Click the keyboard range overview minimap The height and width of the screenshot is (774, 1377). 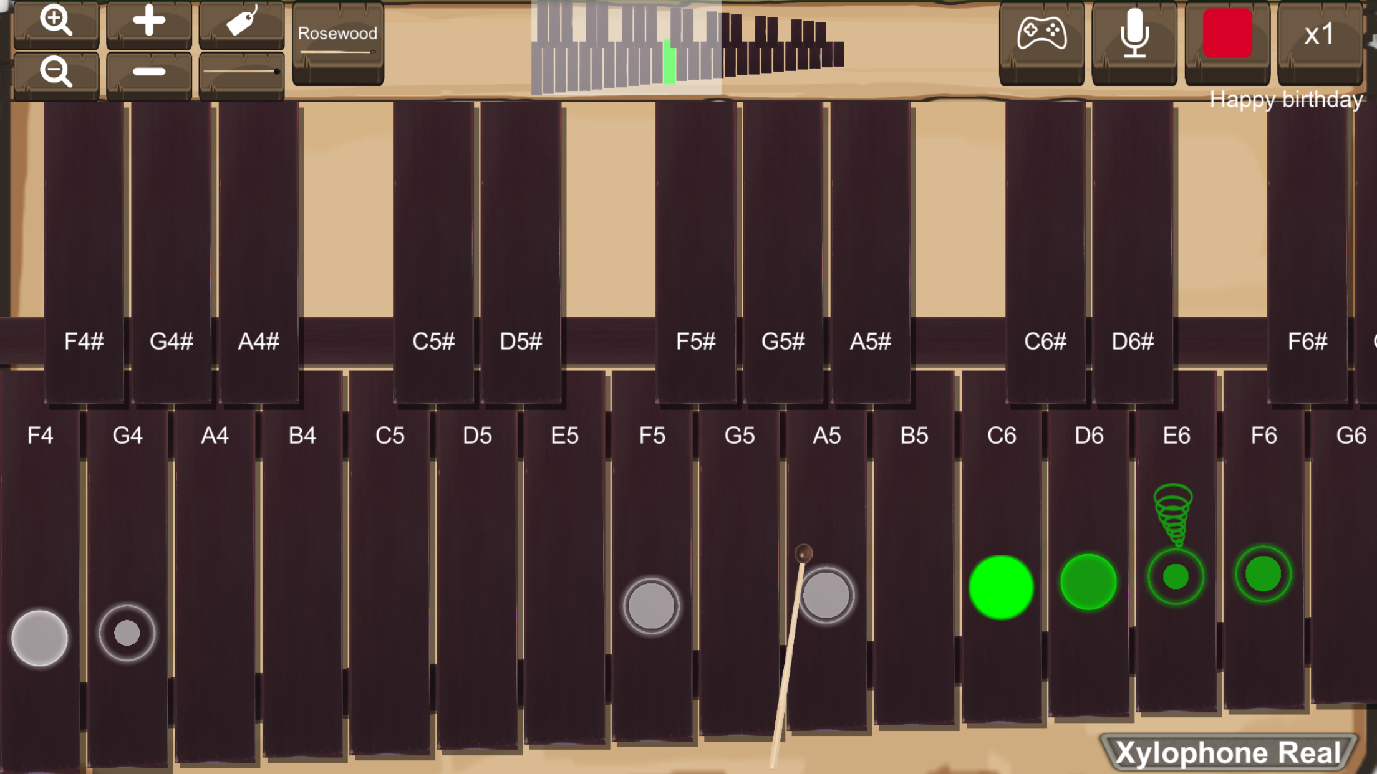point(687,48)
